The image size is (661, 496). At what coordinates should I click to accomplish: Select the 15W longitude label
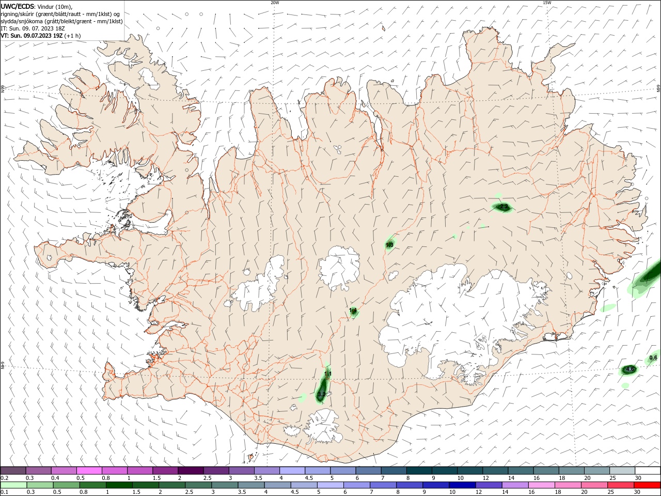[x=547, y=3]
